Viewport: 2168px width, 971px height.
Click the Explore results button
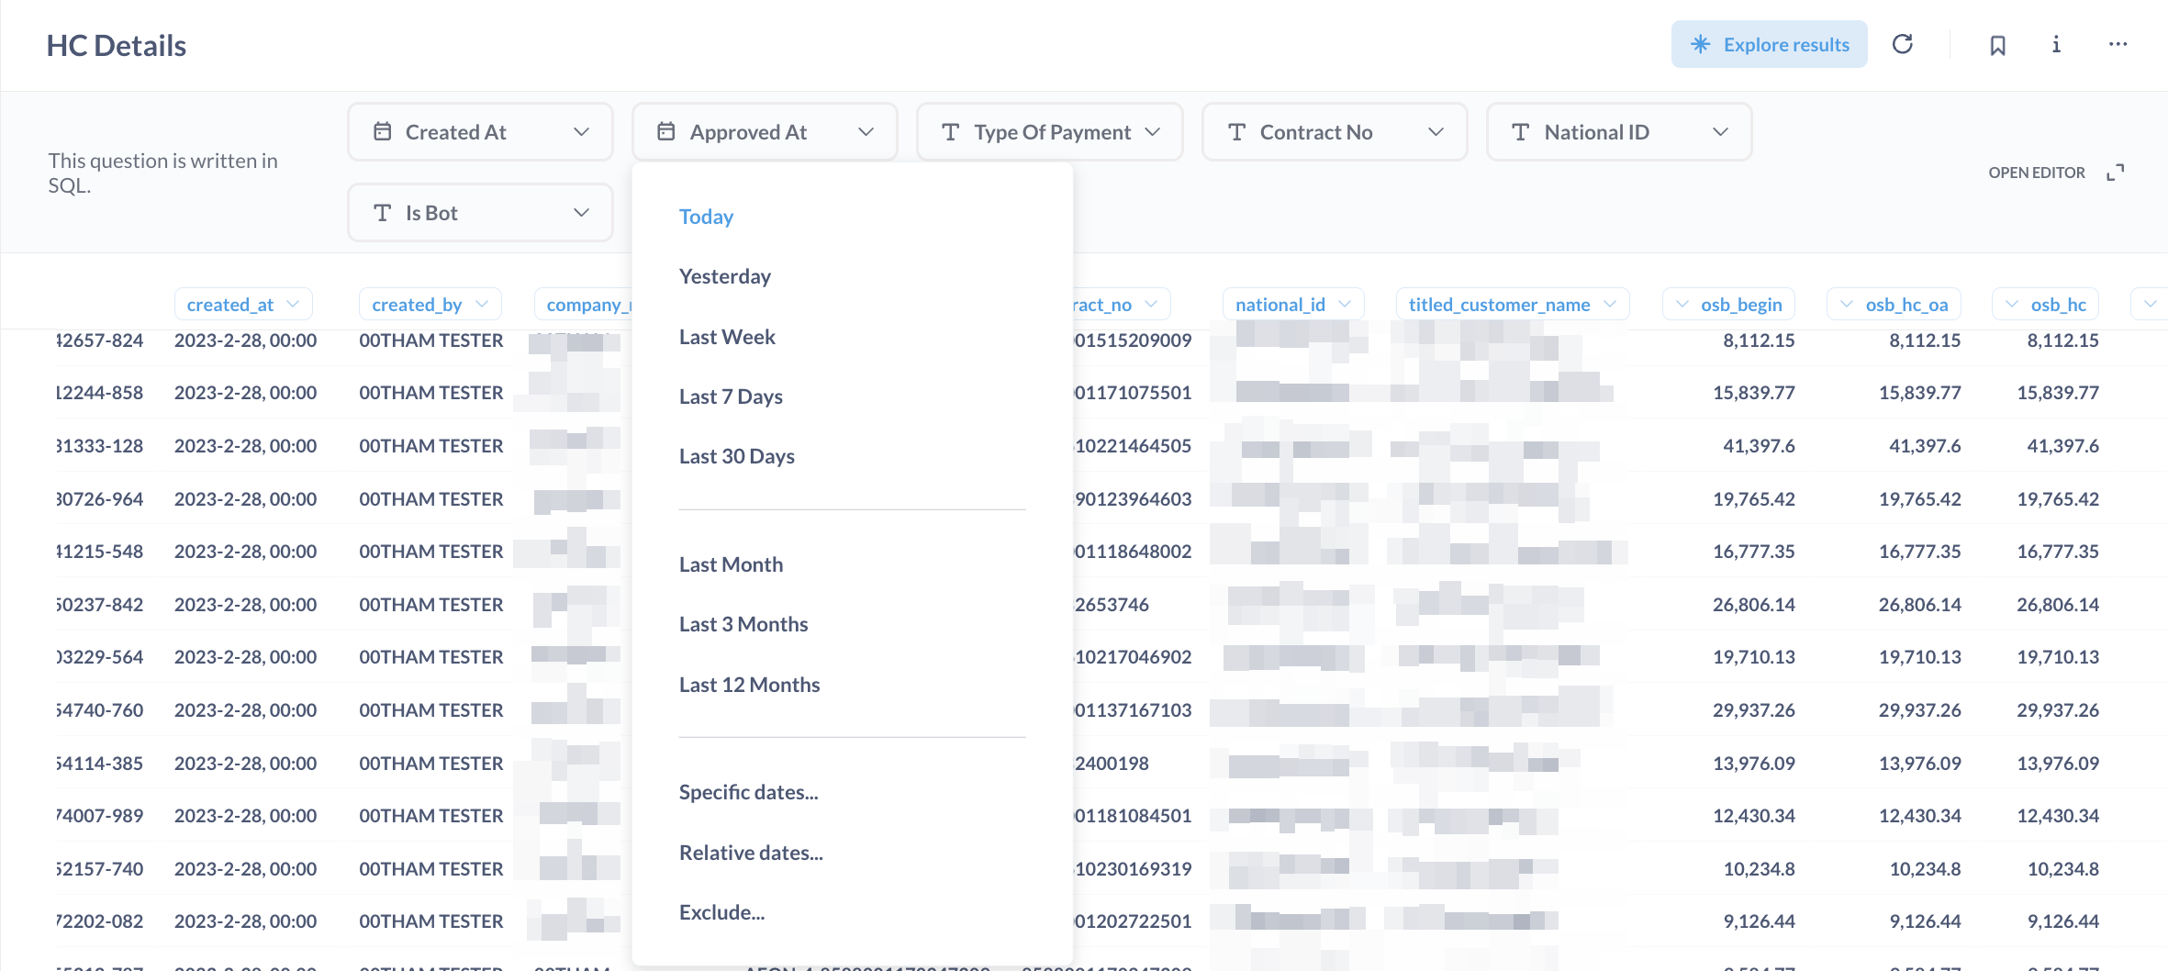coord(1769,44)
